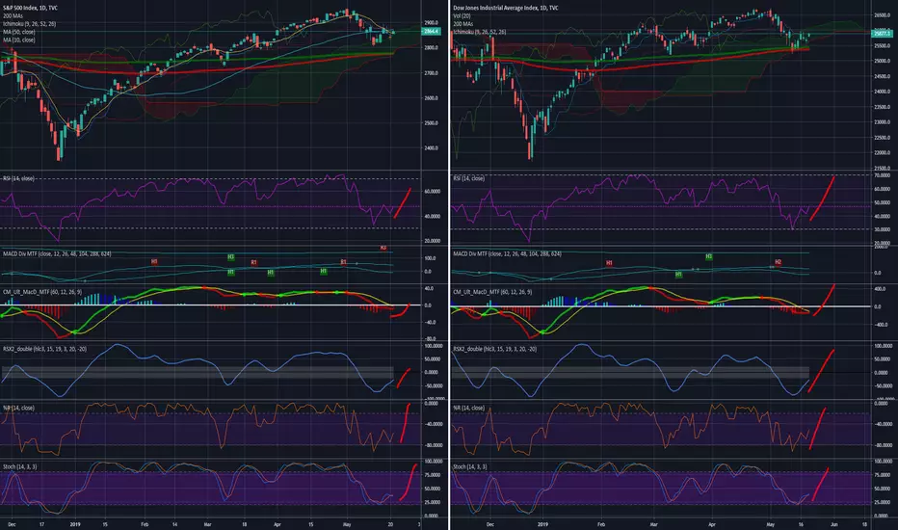Click the S&P 500 Index chart title
The image size is (898, 530).
[x=30, y=8]
